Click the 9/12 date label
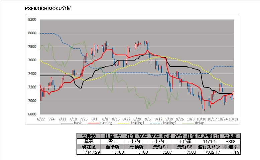 point(158,119)
